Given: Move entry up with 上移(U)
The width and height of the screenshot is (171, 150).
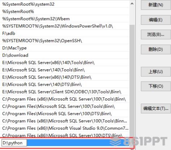Looking at the screenshot, I should tap(156, 72).
